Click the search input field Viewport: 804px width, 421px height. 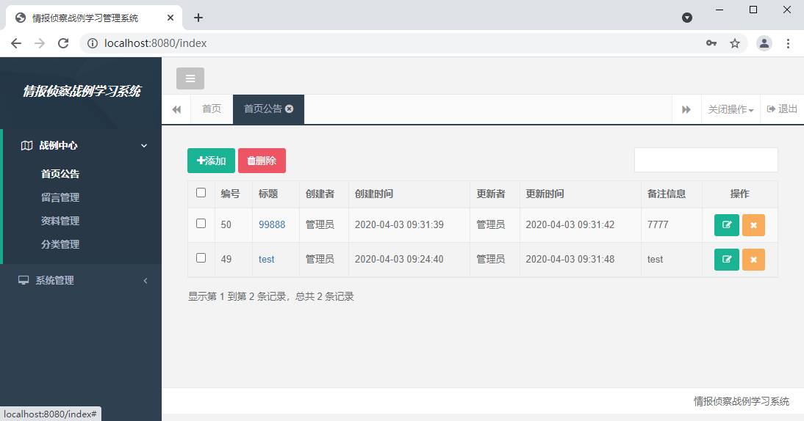706,160
